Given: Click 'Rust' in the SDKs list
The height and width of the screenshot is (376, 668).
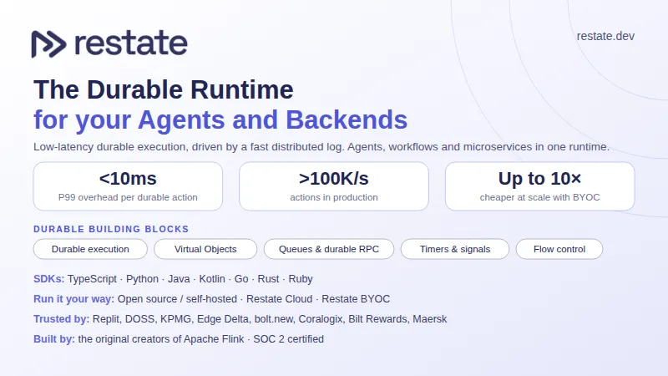Looking at the screenshot, I should tap(268, 279).
